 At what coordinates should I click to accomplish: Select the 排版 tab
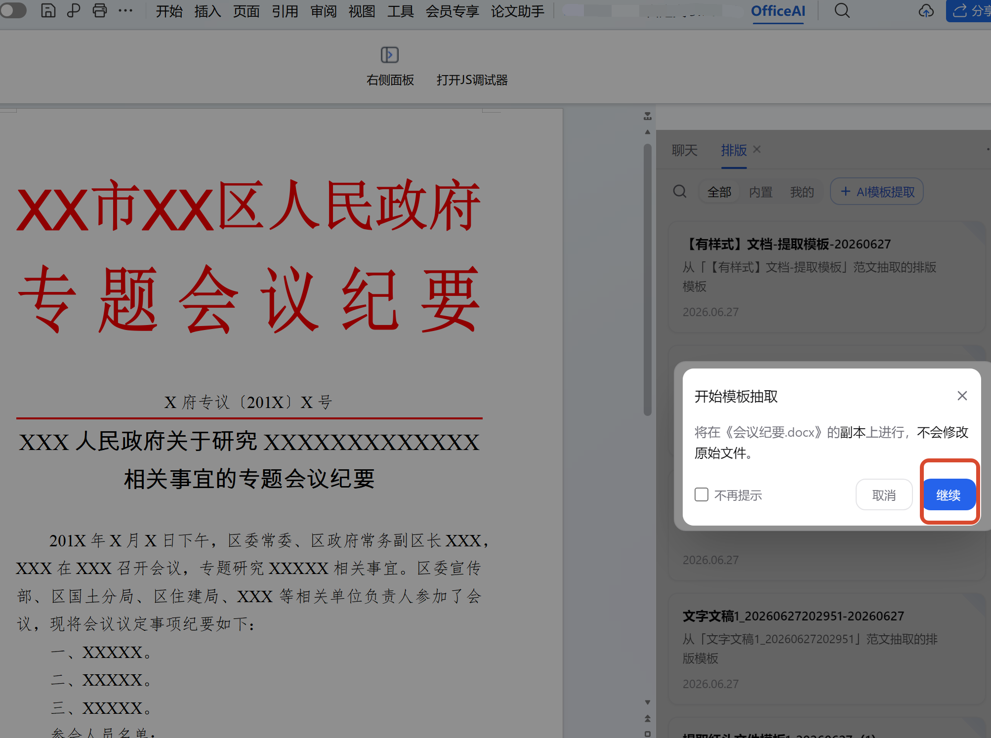click(x=734, y=150)
